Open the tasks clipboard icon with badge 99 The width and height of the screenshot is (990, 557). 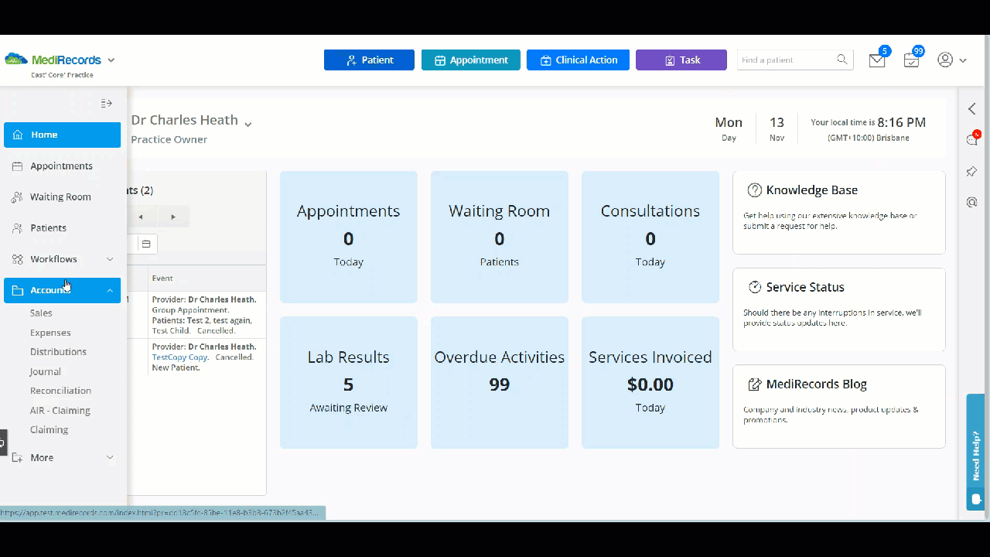912,60
